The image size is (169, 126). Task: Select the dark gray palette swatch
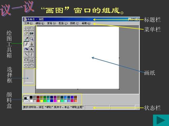click(x=34, y=97)
